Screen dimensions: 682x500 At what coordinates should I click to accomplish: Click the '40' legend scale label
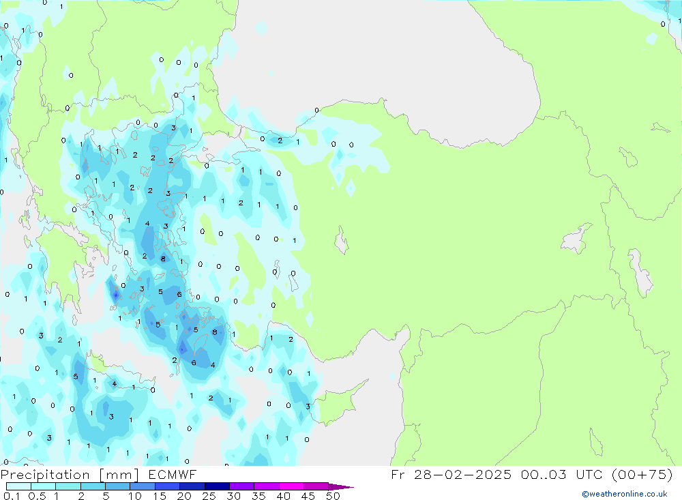pos(284,496)
